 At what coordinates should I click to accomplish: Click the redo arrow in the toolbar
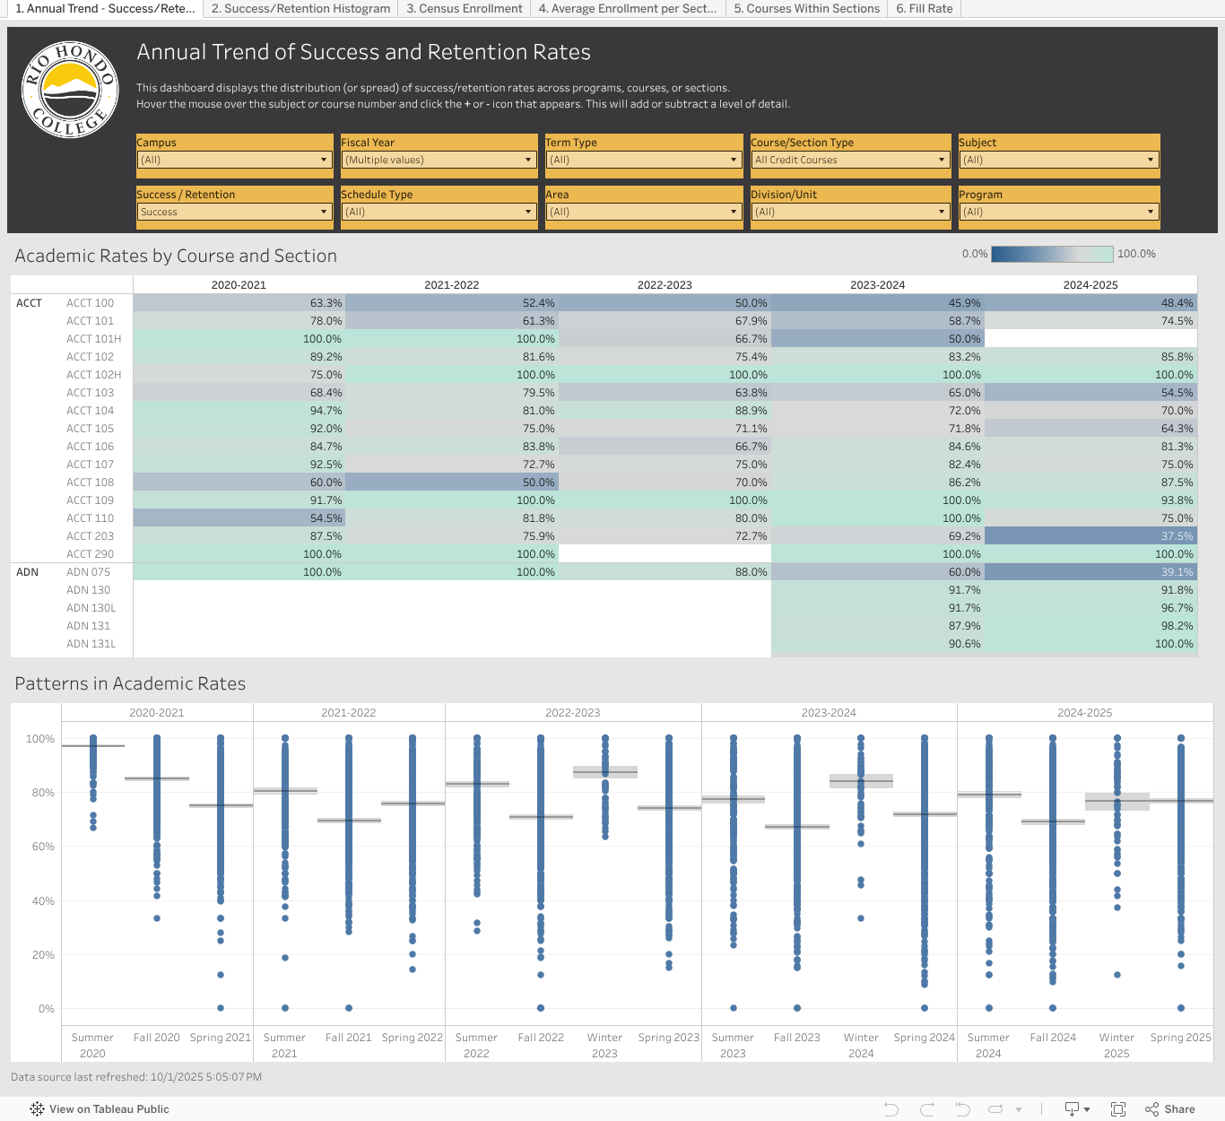tap(927, 1109)
